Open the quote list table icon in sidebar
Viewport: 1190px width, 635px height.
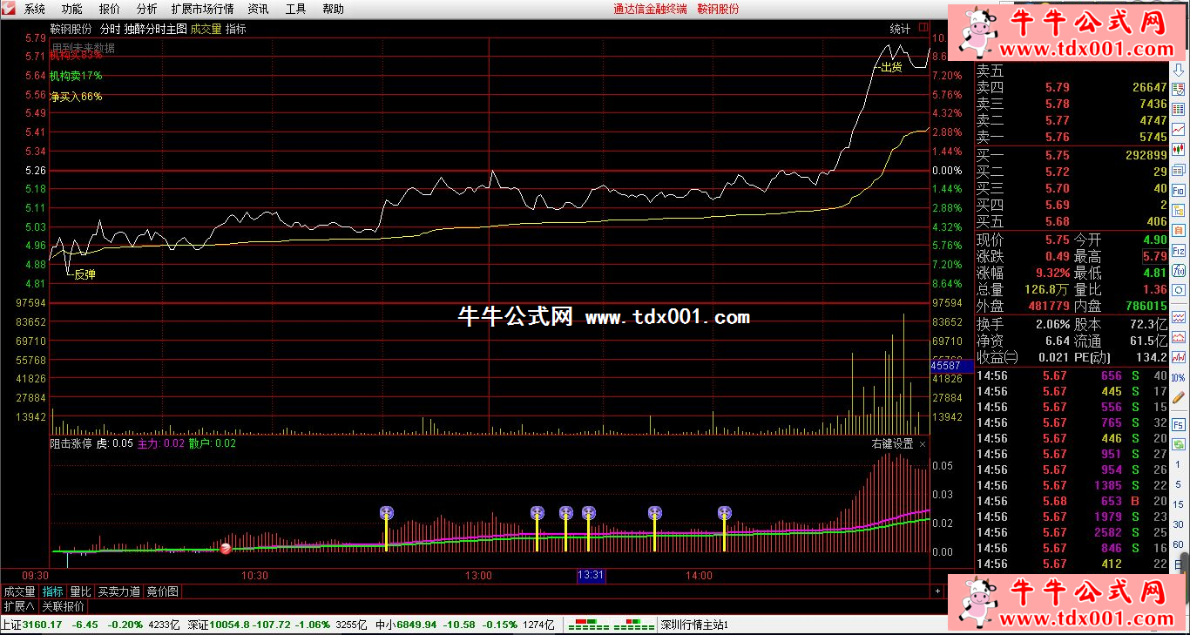(x=1179, y=89)
